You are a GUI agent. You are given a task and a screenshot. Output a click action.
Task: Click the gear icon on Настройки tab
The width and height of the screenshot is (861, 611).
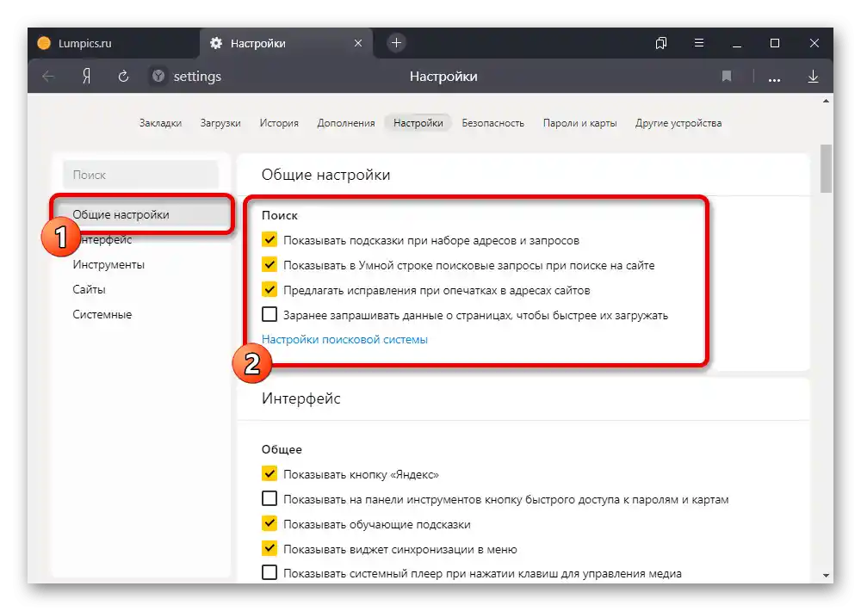[216, 43]
